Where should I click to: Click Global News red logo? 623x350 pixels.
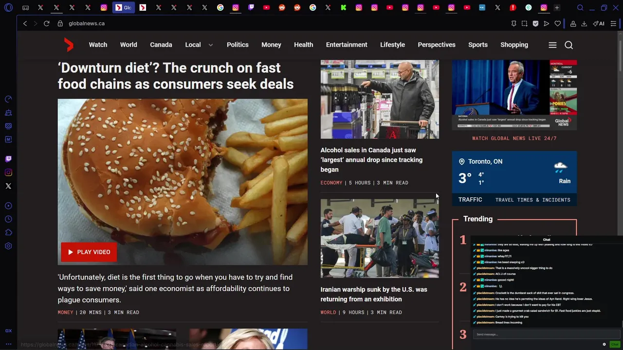(x=69, y=45)
